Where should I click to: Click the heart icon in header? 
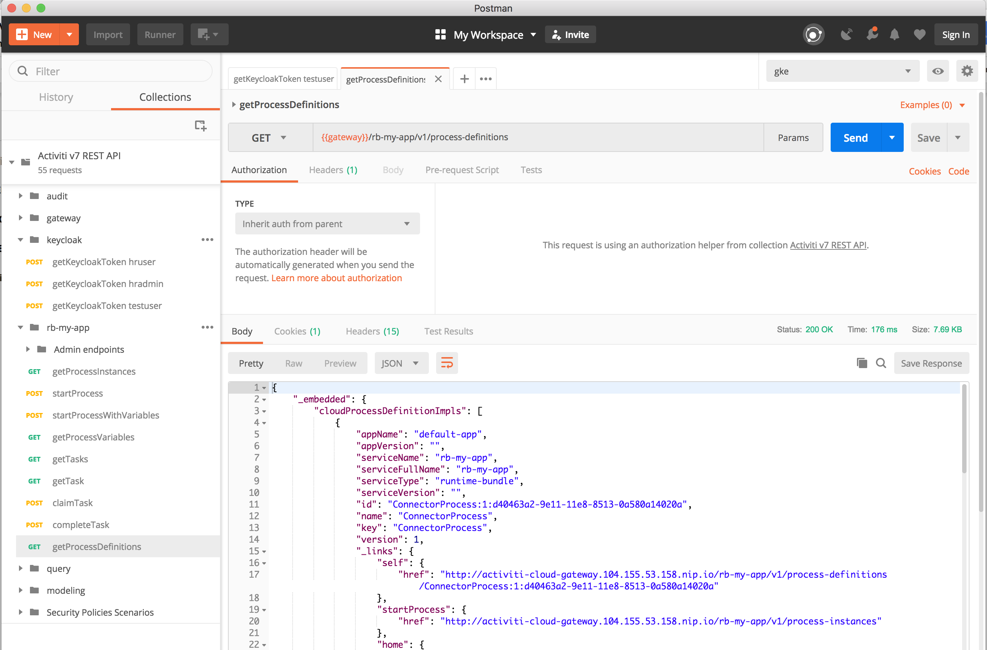(919, 34)
